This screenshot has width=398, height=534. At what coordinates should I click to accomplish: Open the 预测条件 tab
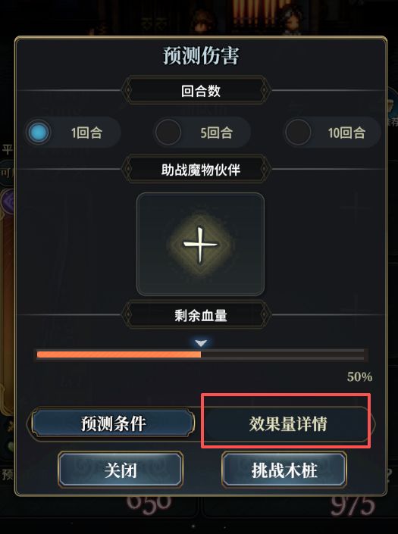coord(113,423)
